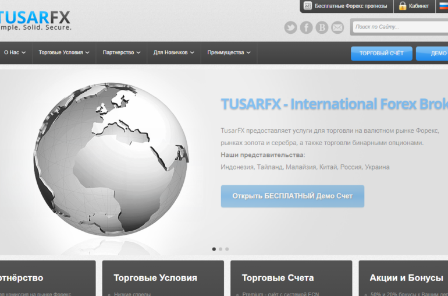Viewport: 448px width, 296px height.
Task: Open the Торговые Счета section heading
Action: coord(278,278)
